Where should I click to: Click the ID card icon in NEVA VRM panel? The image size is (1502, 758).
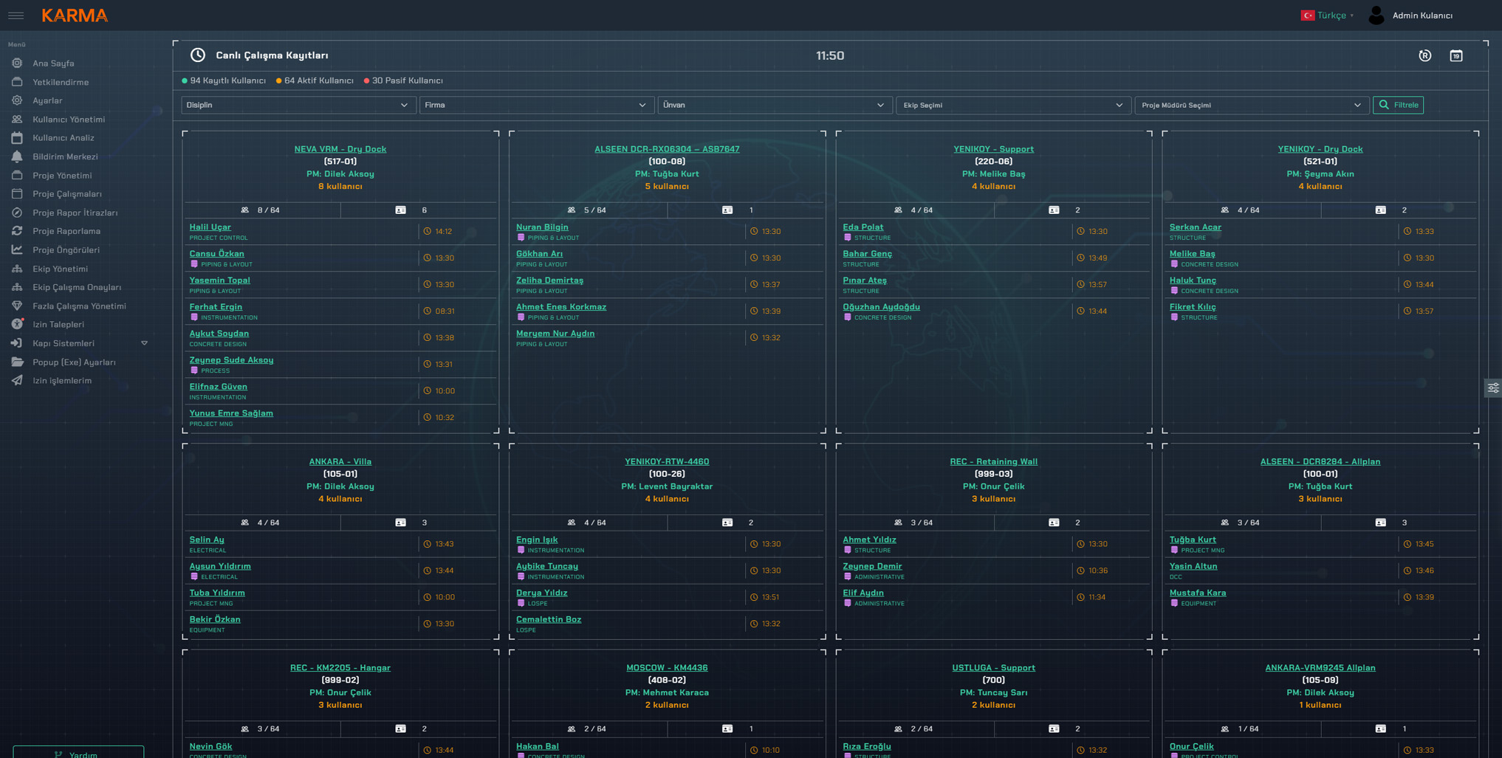[400, 210]
